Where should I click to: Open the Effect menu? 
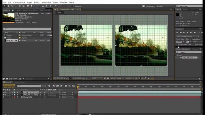(x=37, y=3)
